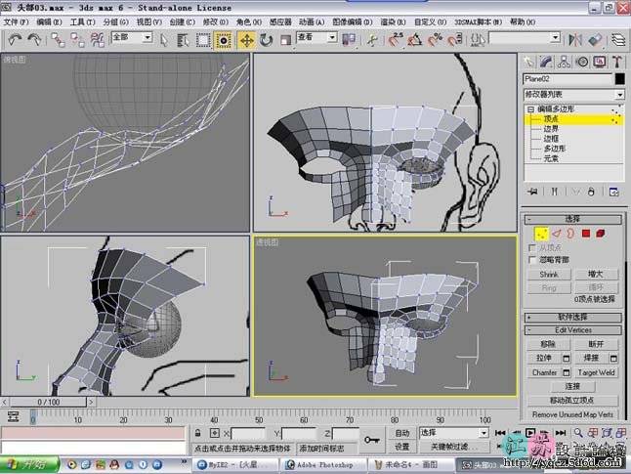Screen dimensions: 631x474
Task: Open the 工具 (Tools) menu
Action: (x=82, y=22)
